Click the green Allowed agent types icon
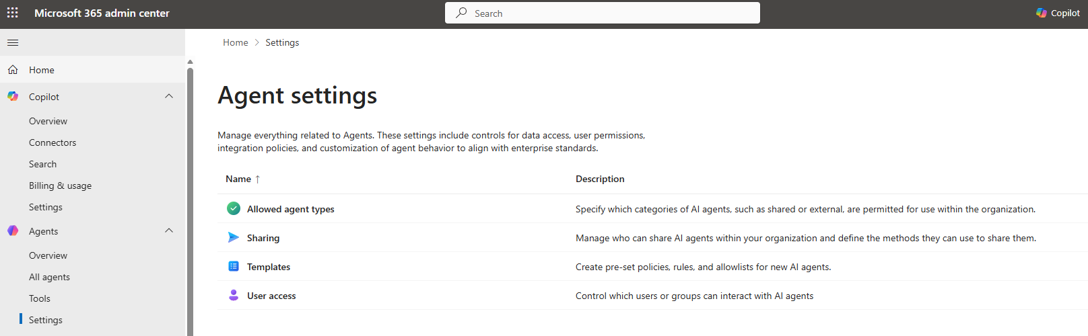The width and height of the screenshot is (1088, 336). point(234,209)
